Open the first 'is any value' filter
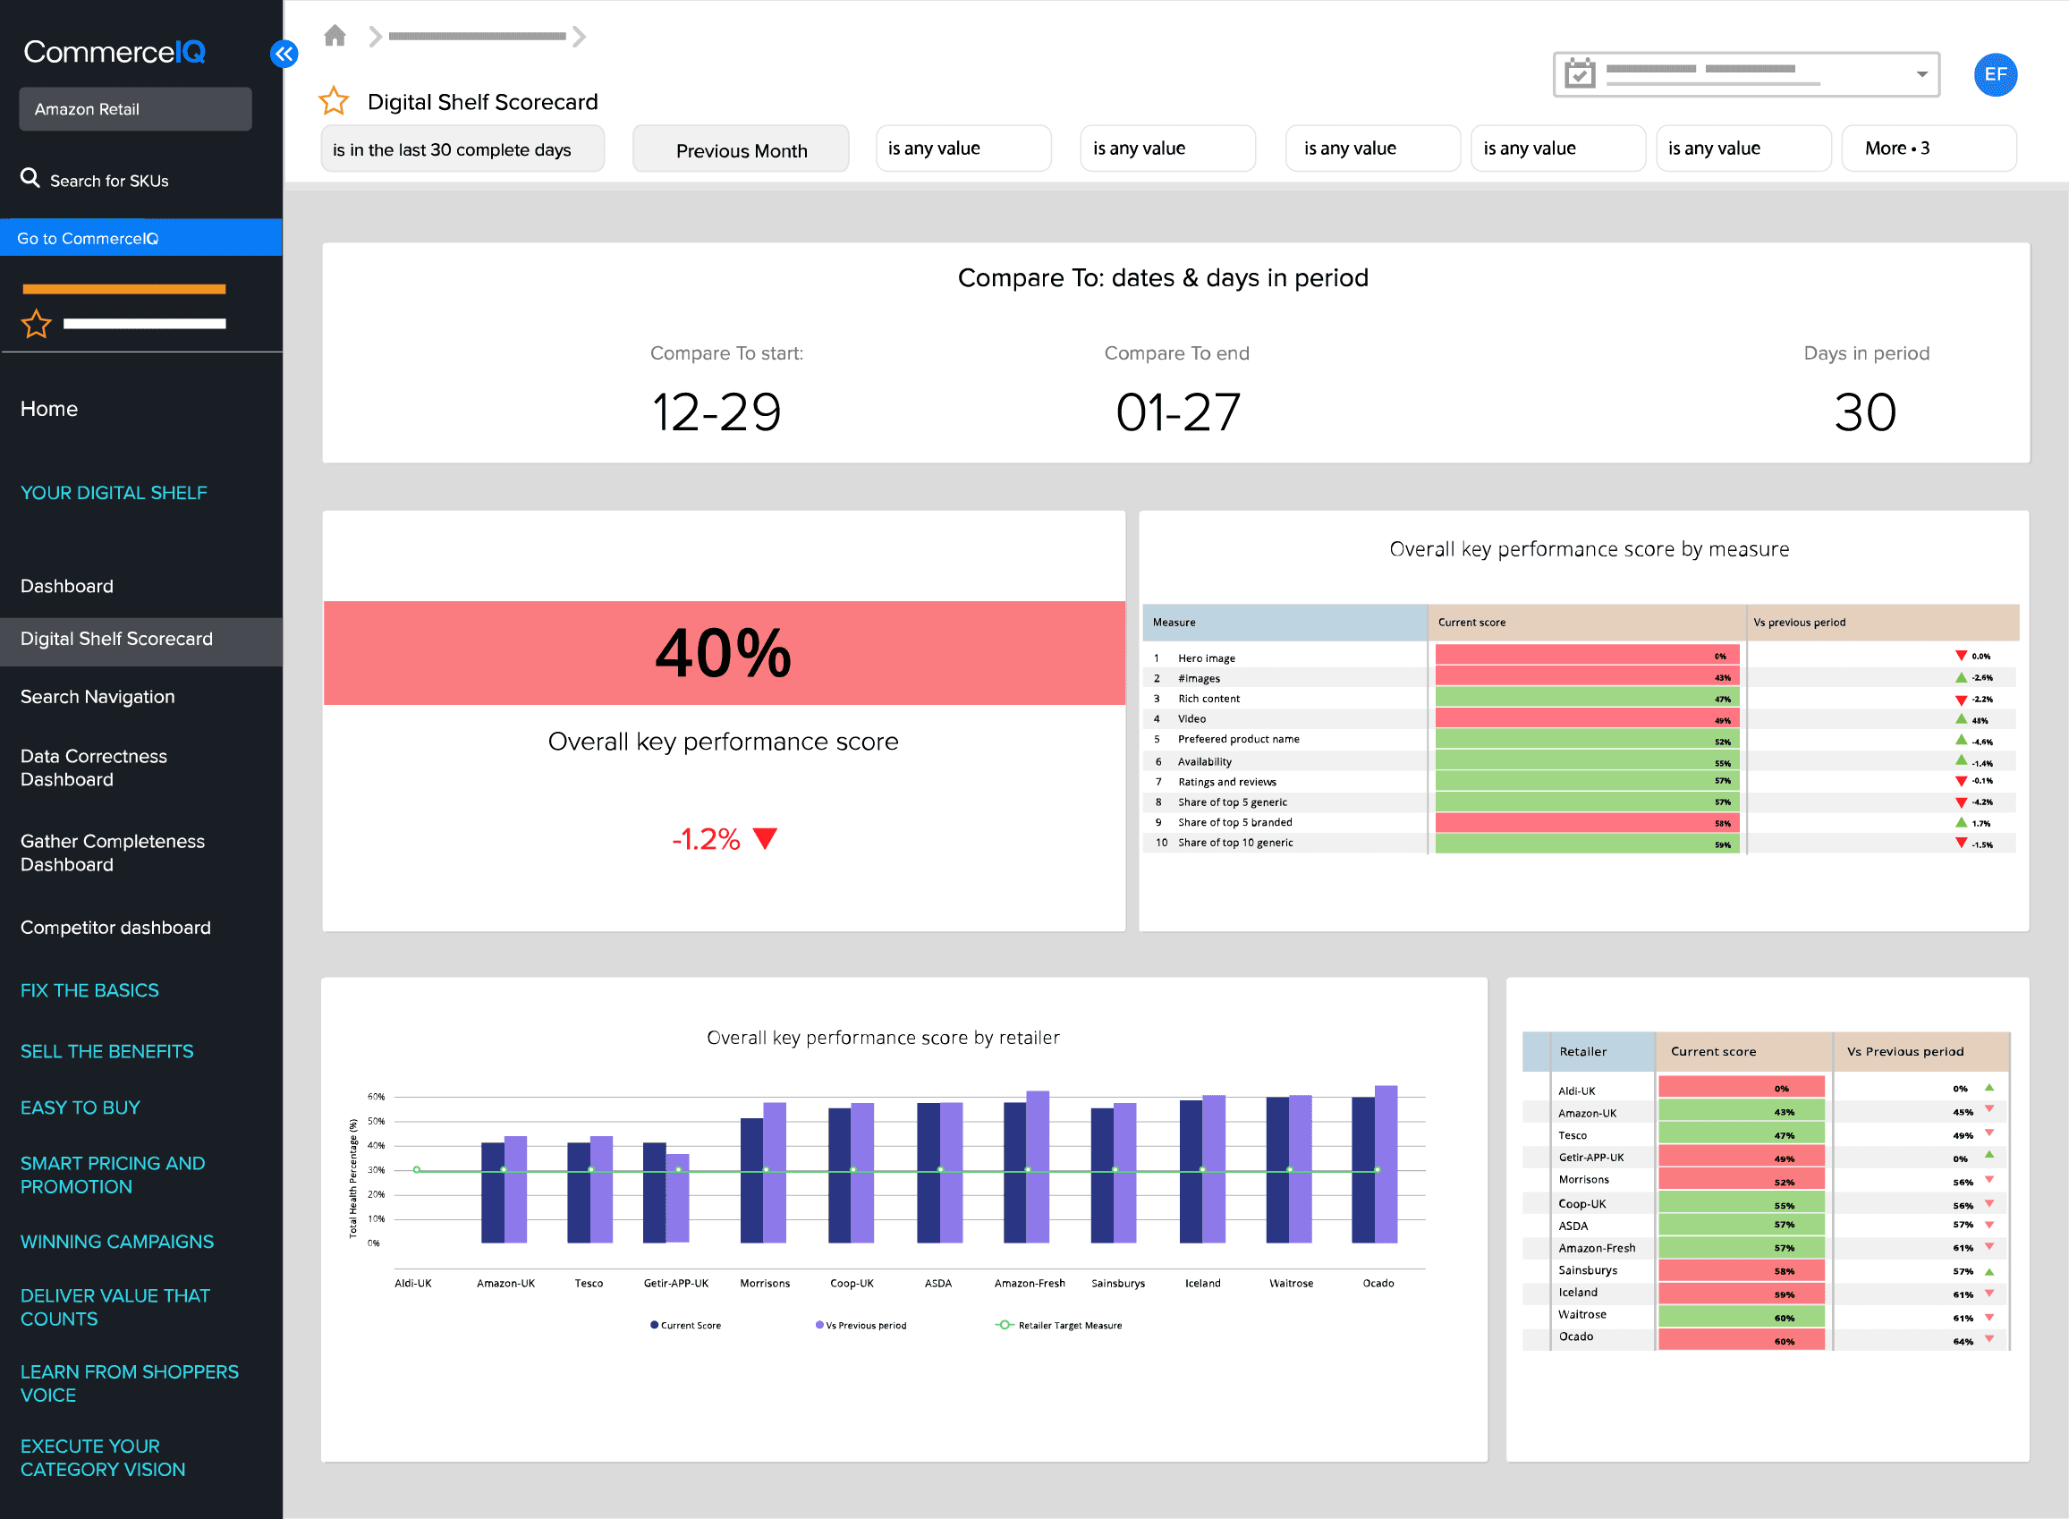Screen dimensions: 2069x1519 coord(963,148)
